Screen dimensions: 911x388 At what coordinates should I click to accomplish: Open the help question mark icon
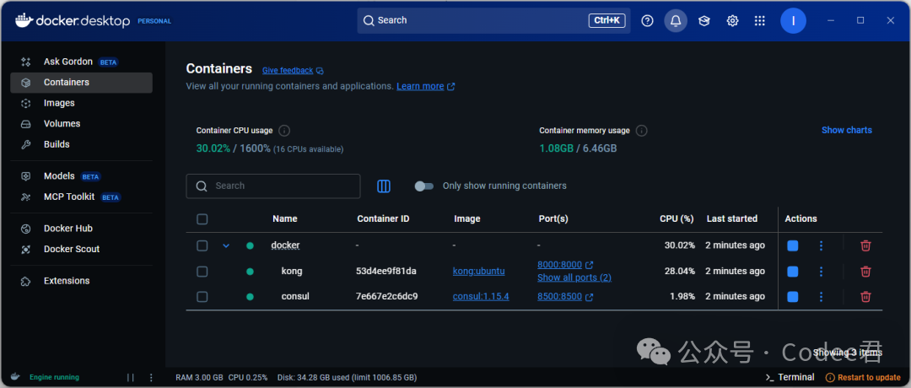coord(647,21)
